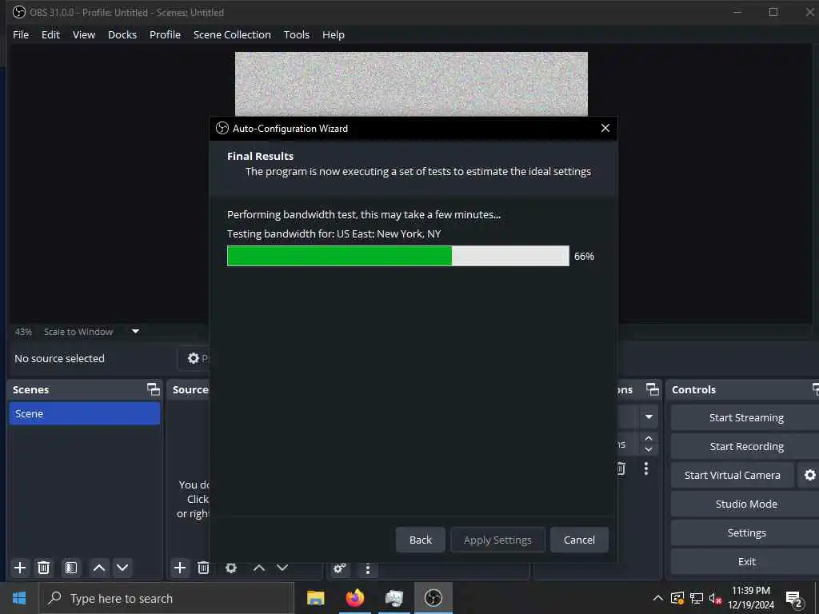Click OBS logo in wizard title bar
The width and height of the screenshot is (819, 614).
point(222,129)
